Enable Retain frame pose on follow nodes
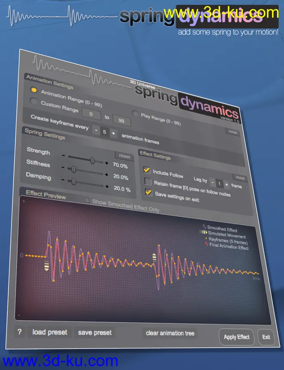This screenshot has width=284, height=370. (x=148, y=182)
